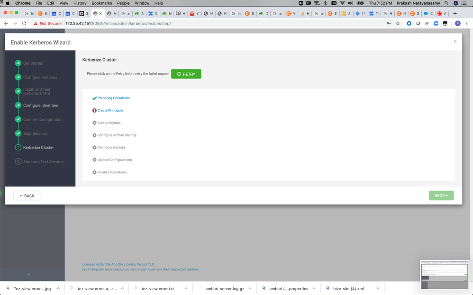Expand options for tez-view error.txt download
The width and height of the screenshot is (473, 295).
coord(186,288)
